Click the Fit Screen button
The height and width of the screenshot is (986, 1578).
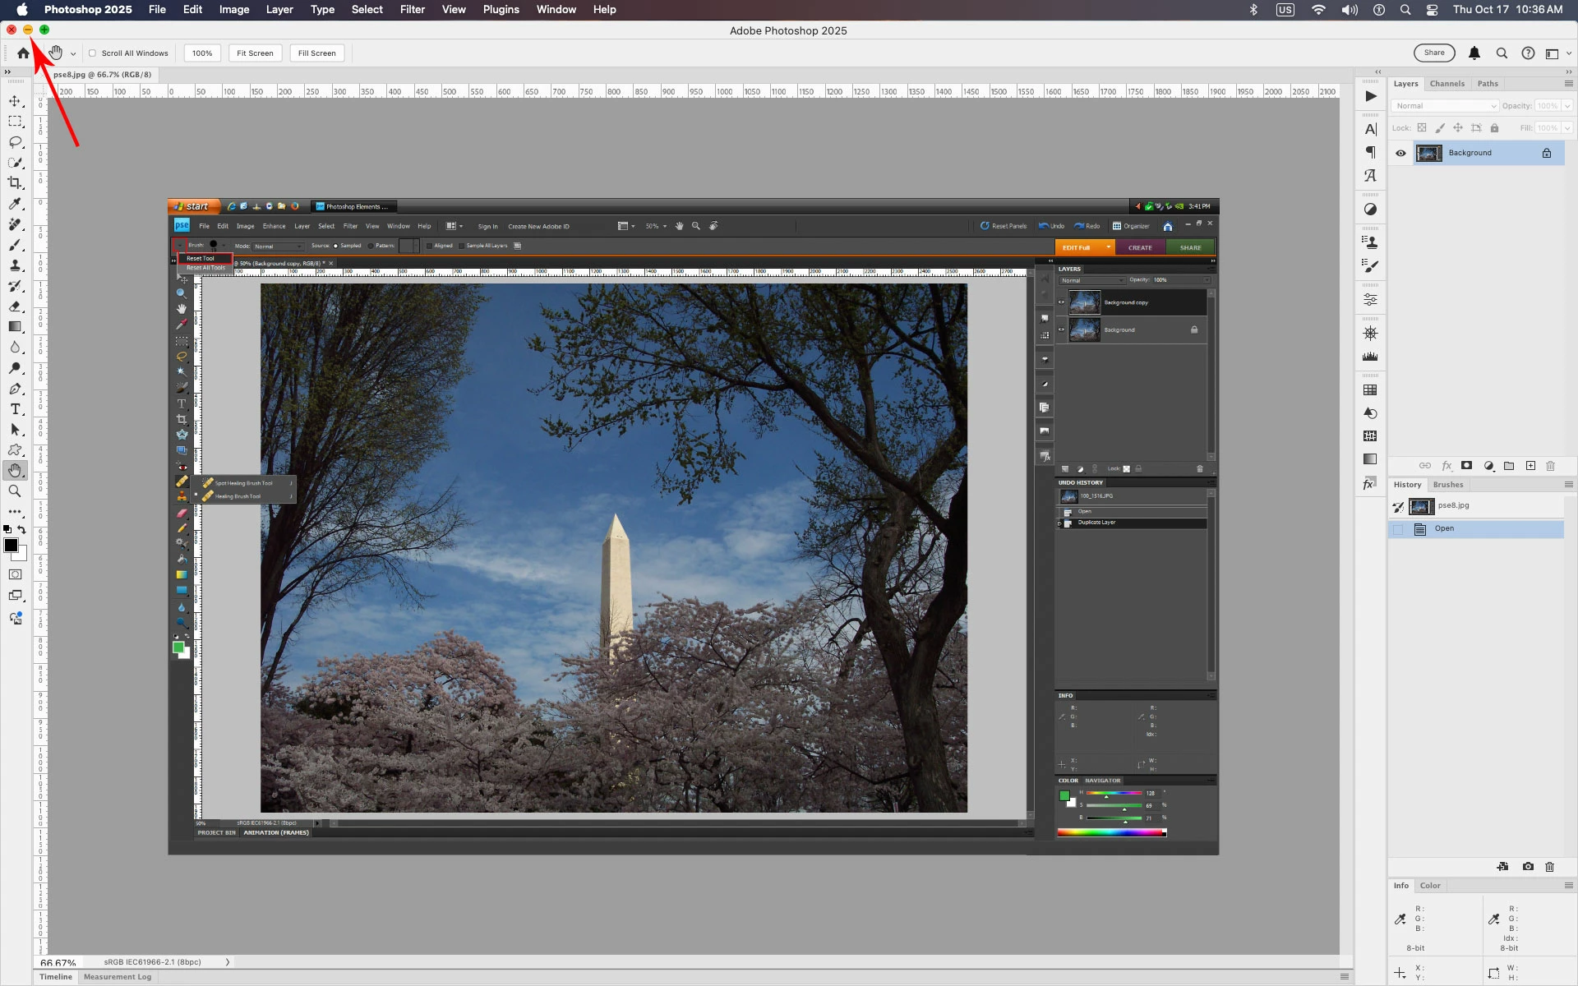pyautogui.click(x=255, y=53)
